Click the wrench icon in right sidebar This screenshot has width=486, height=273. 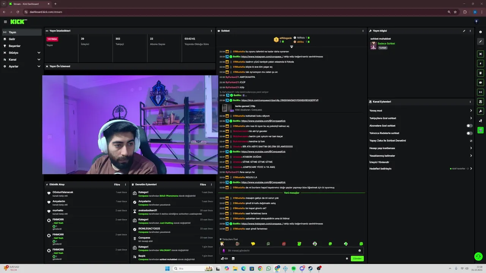[481, 111]
